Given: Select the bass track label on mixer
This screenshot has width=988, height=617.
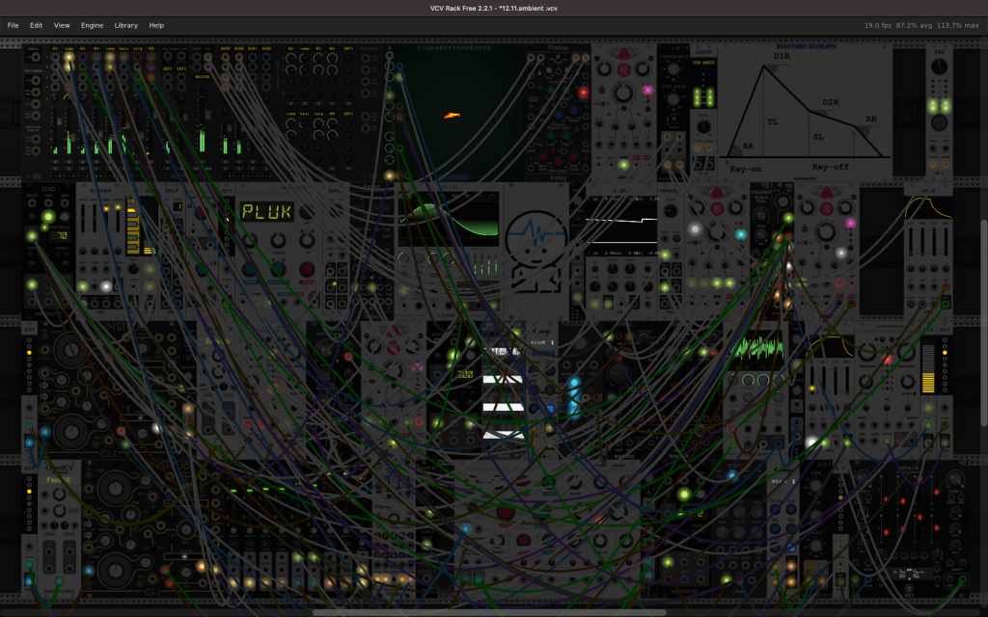Looking at the screenshot, I should coord(124,48).
